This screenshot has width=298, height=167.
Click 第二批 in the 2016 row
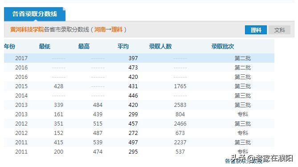tap(243, 67)
